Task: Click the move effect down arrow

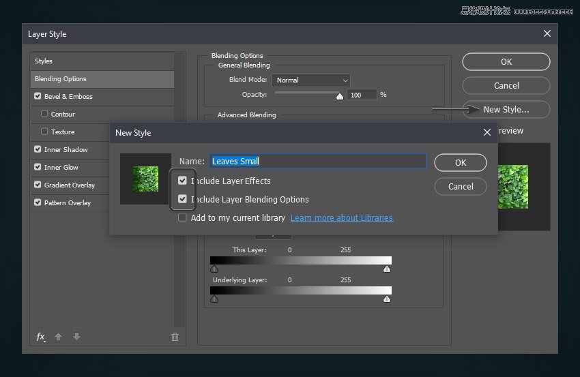Action: coord(76,337)
